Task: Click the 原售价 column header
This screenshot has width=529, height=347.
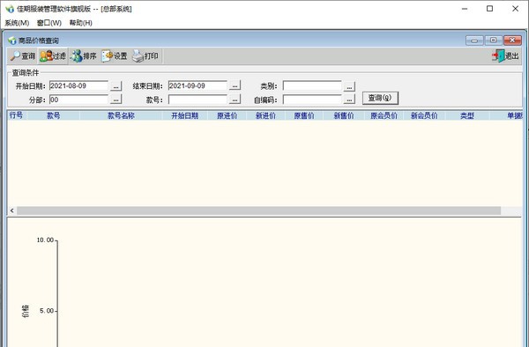Action: click(304, 115)
